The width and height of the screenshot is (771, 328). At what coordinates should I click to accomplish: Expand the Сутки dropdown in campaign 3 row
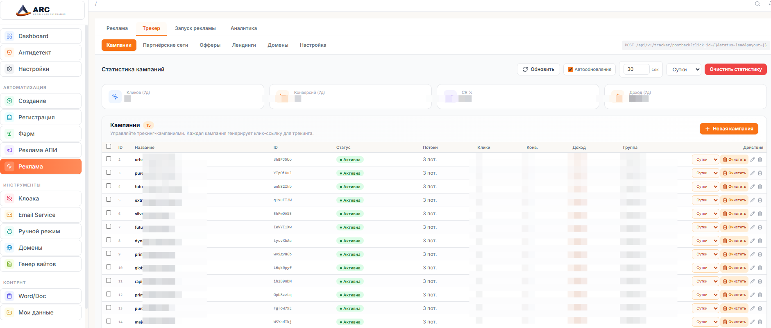coord(705,173)
